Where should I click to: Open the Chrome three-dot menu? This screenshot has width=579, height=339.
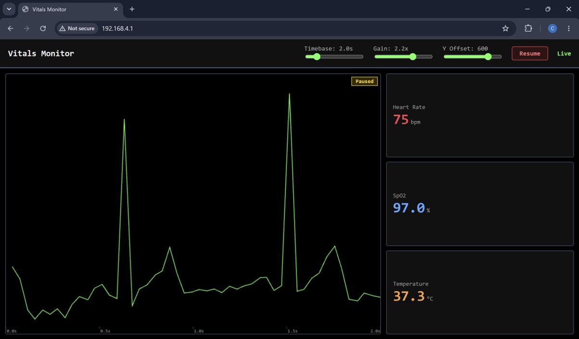569,28
